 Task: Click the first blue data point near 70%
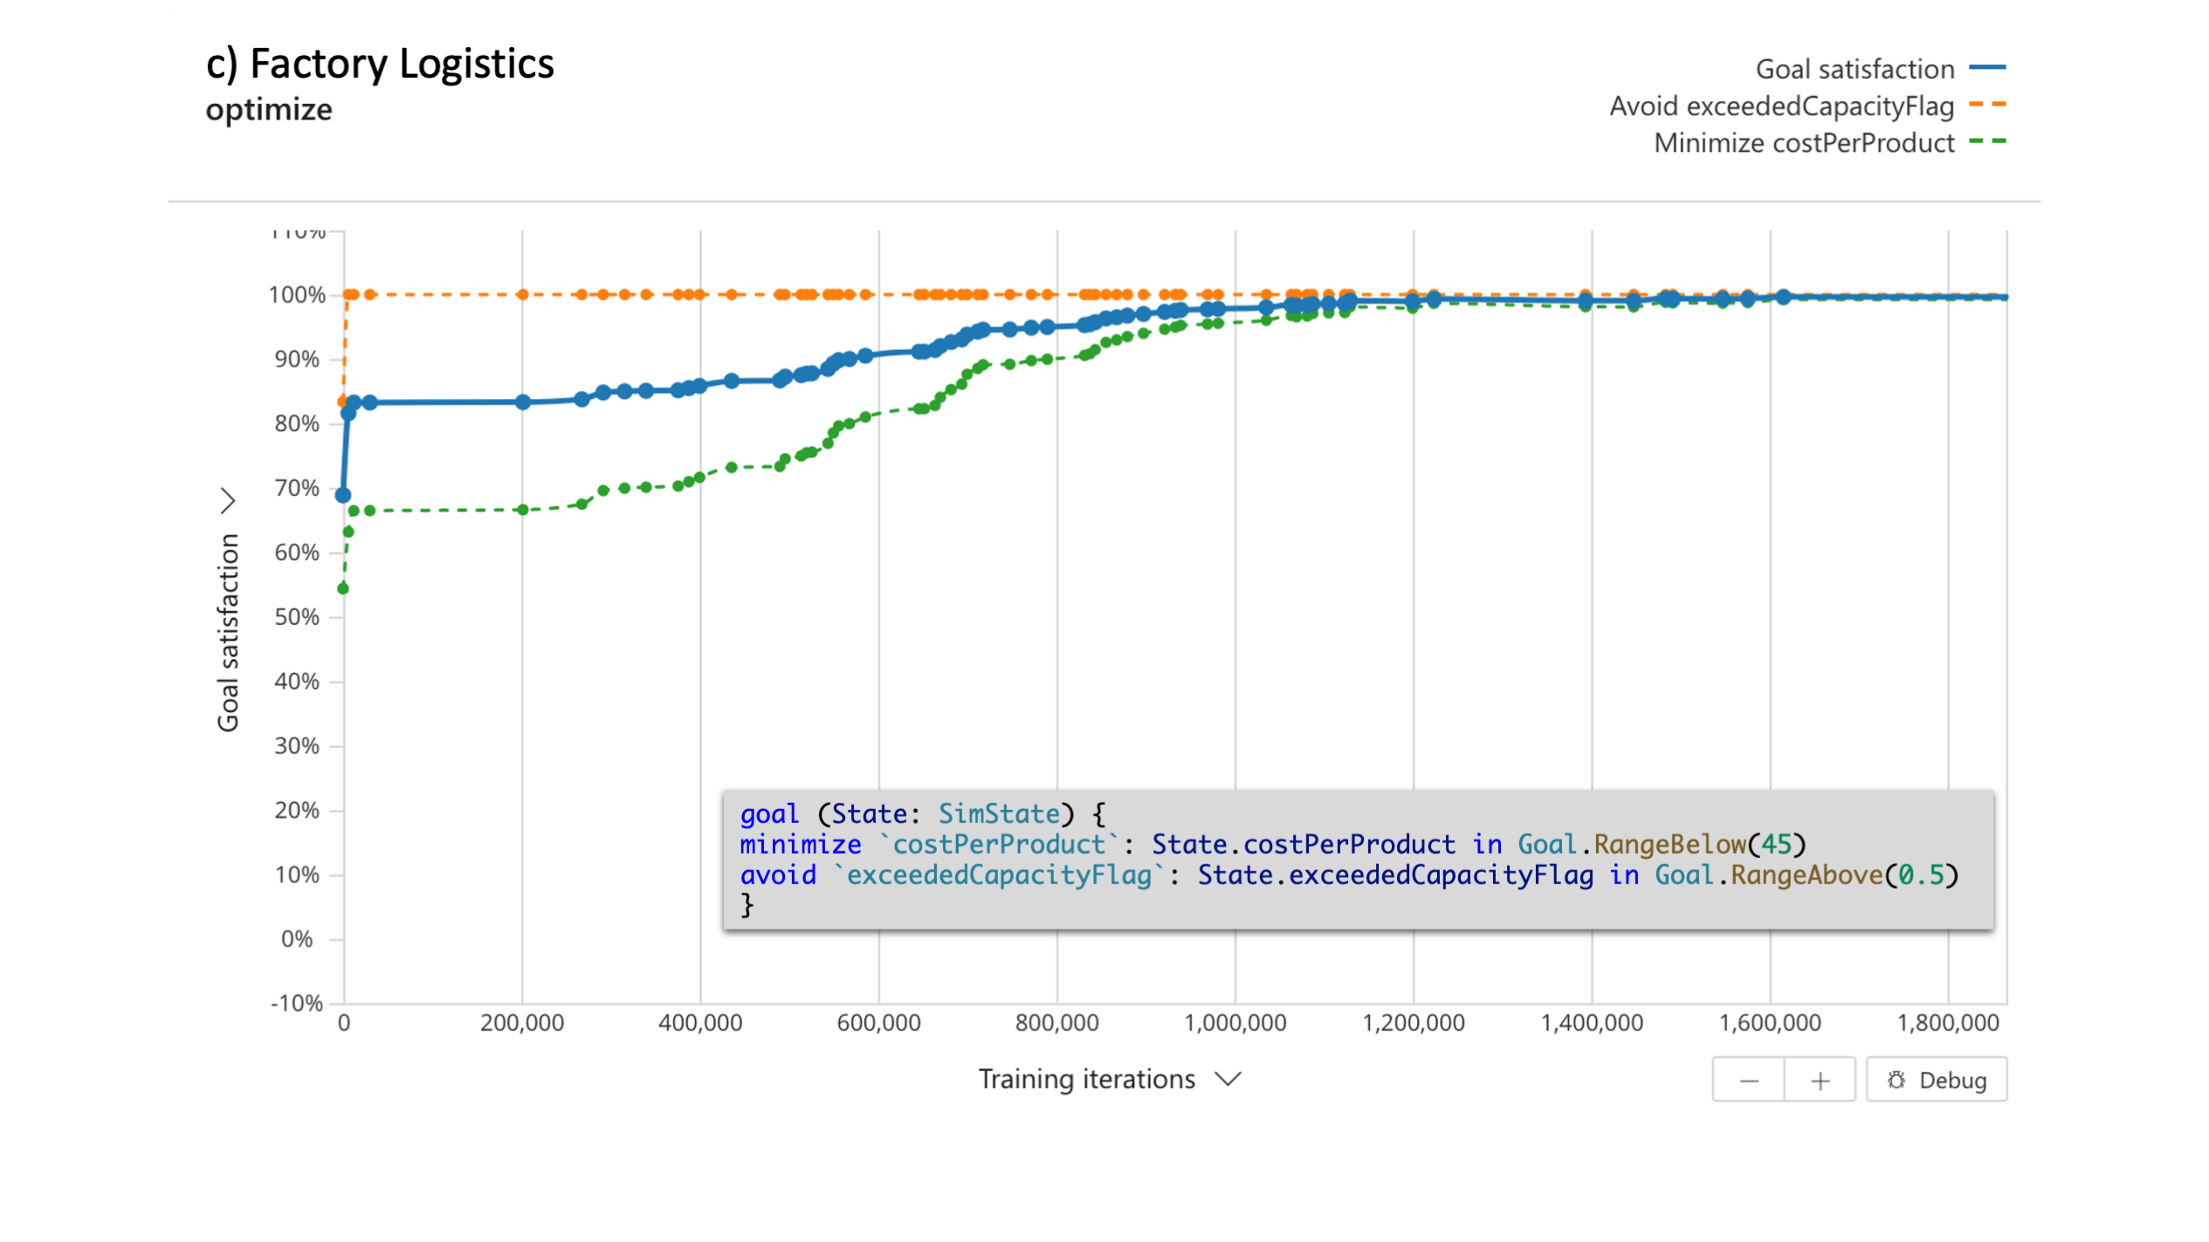[343, 495]
